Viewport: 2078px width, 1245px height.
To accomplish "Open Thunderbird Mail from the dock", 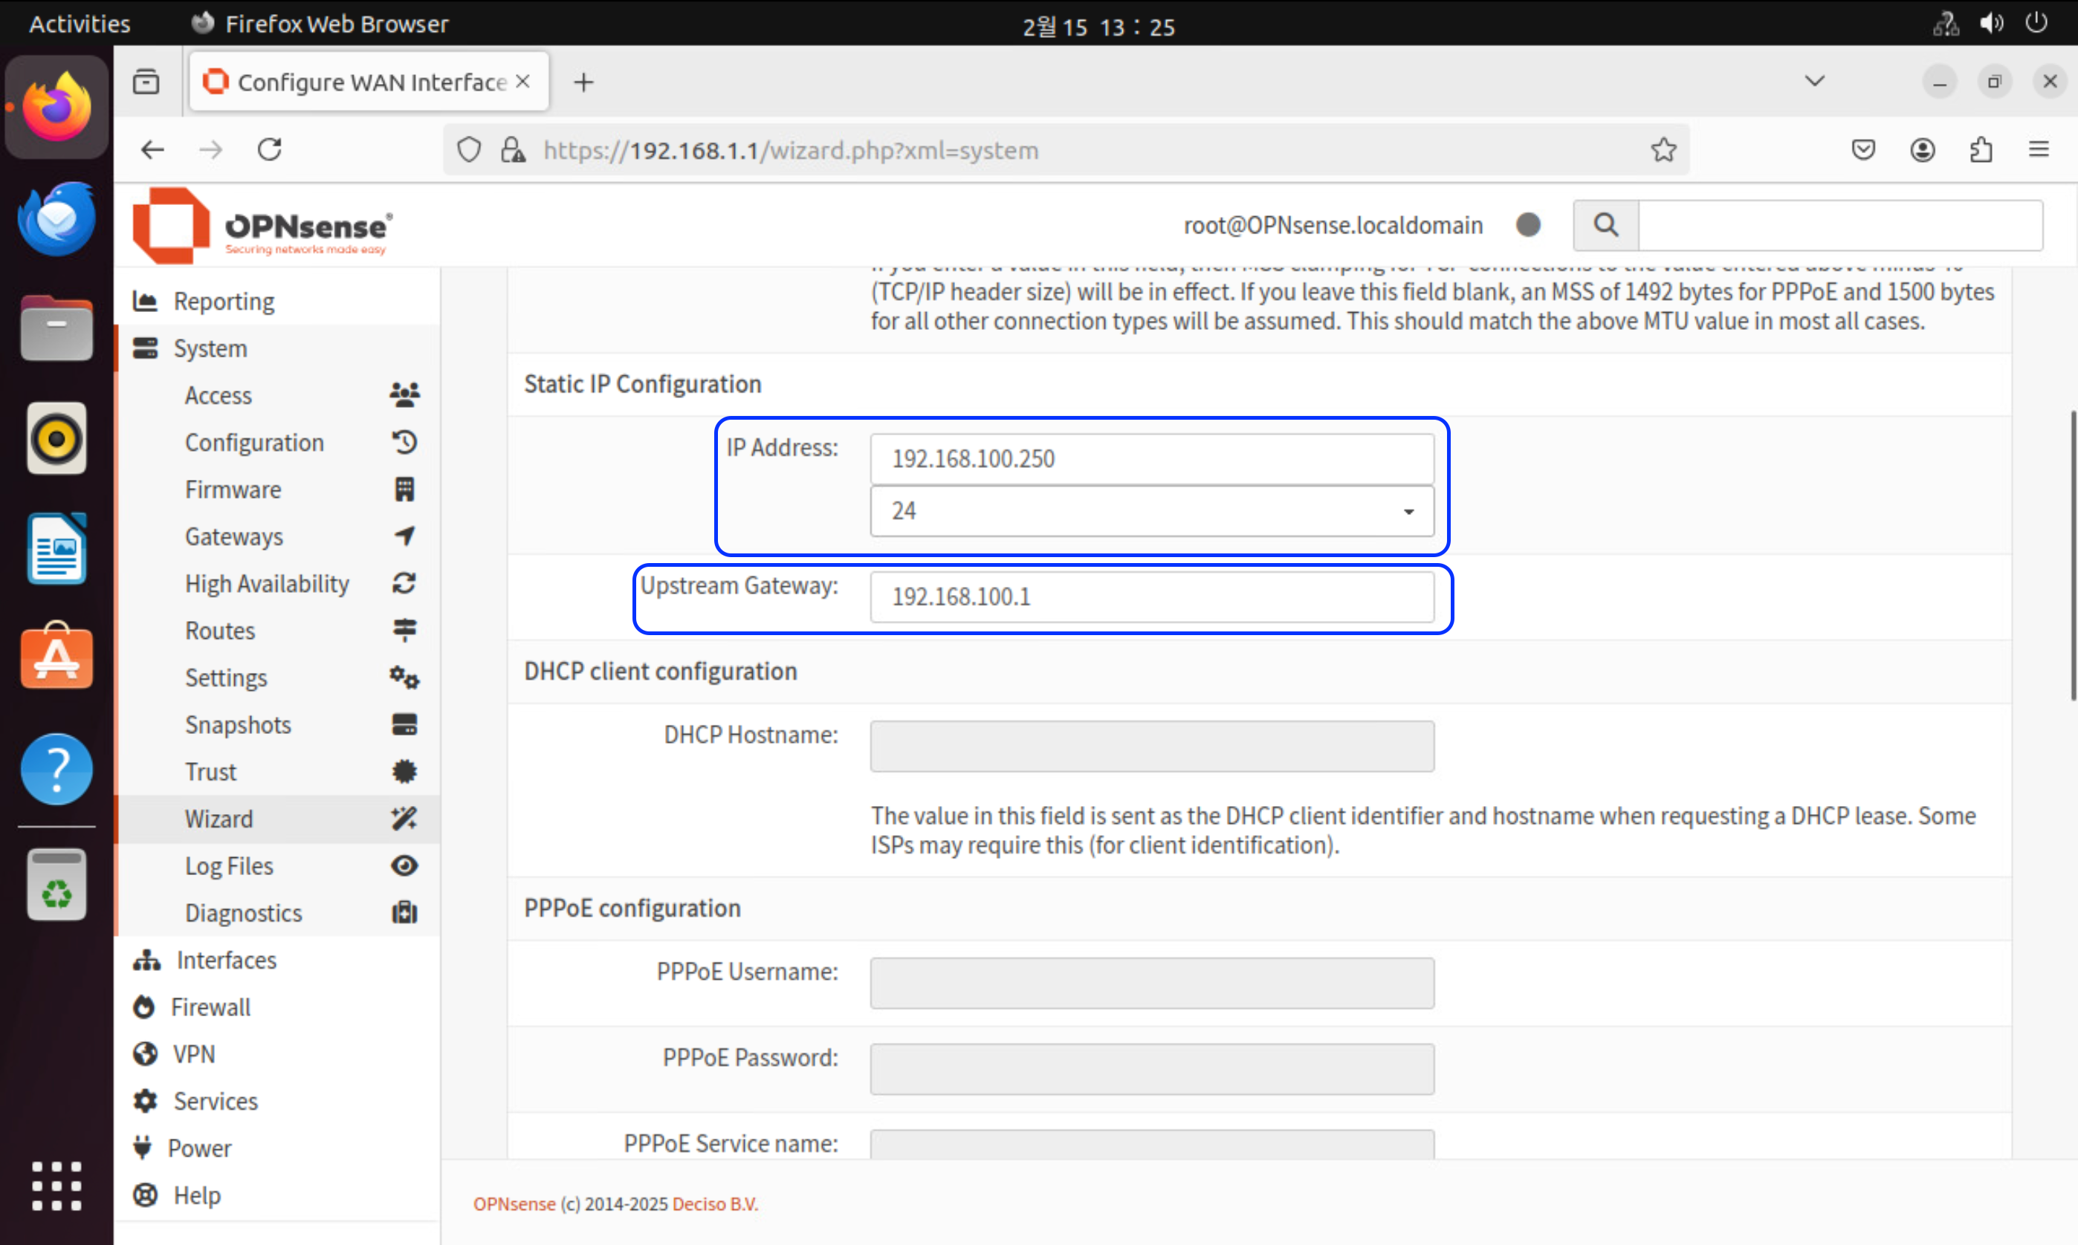I will point(56,218).
